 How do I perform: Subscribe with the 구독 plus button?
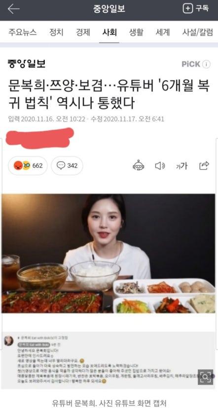[x=196, y=8]
